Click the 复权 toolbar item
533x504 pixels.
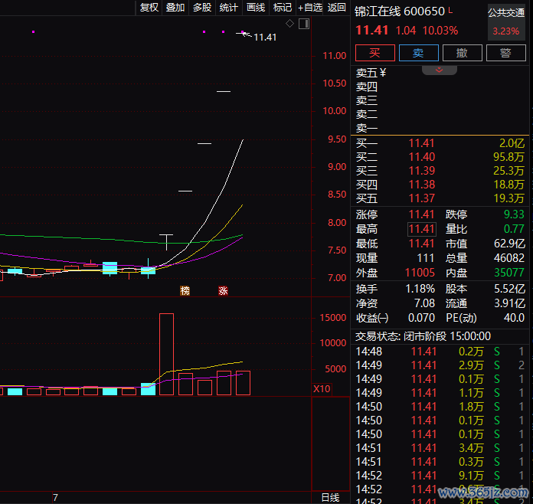pos(149,7)
